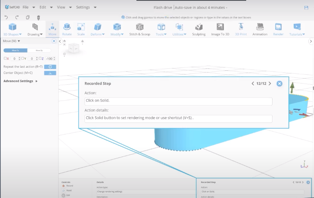This screenshot has width=314, height=198.
Task: Open the Image To 3D tool
Action: click(220, 29)
